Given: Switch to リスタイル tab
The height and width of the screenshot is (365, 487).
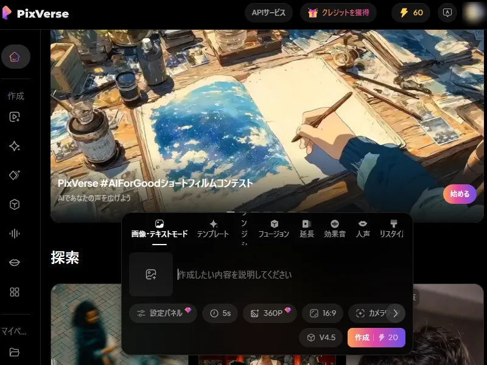Looking at the screenshot, I should (392, 230).
